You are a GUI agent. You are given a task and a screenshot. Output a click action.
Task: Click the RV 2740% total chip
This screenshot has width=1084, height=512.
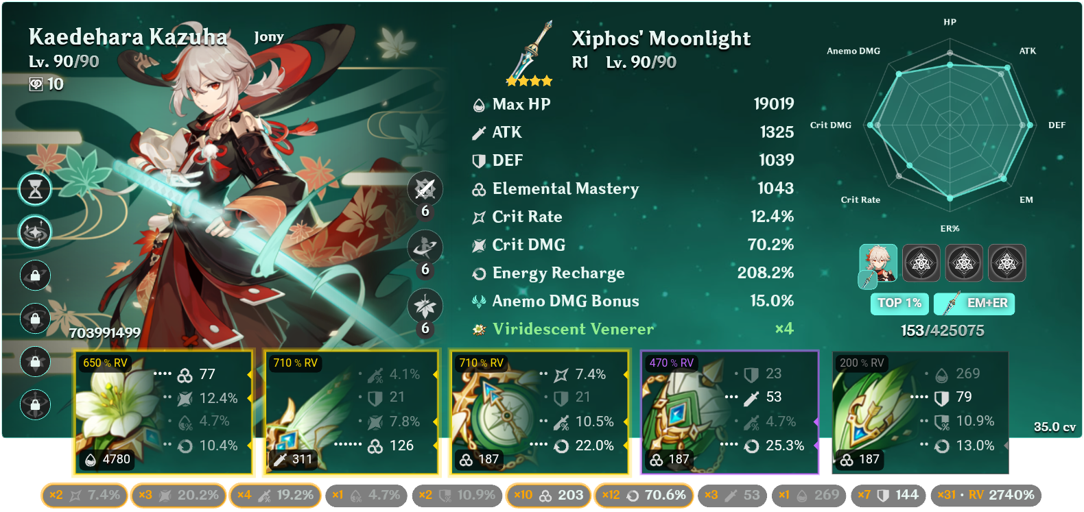(x=986, y=495)
